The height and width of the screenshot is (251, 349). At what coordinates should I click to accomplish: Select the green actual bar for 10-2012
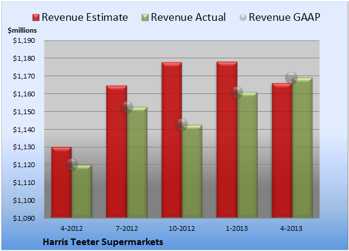(192, 171)
